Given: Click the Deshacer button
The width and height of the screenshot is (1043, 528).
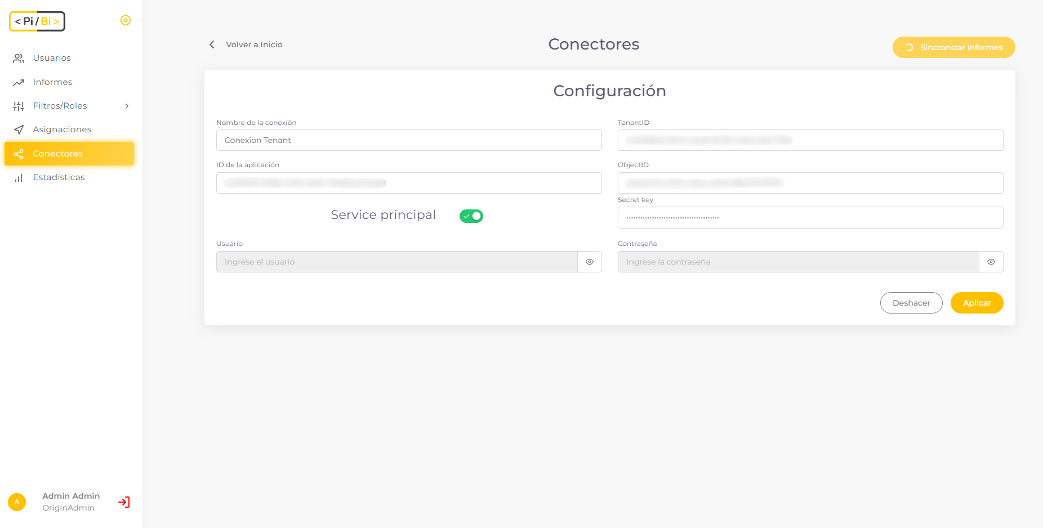Looking at the screenshot, I should coord(911,303).
